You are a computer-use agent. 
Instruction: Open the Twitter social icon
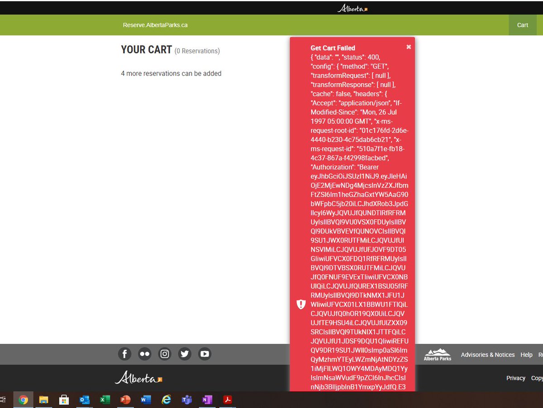click(185, 354)
